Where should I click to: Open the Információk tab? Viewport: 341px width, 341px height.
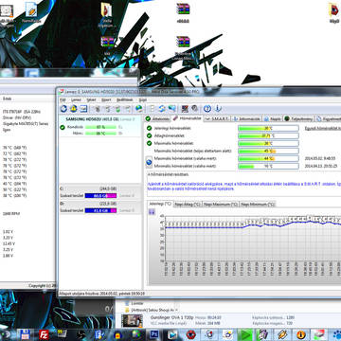[x=246, y=118]
